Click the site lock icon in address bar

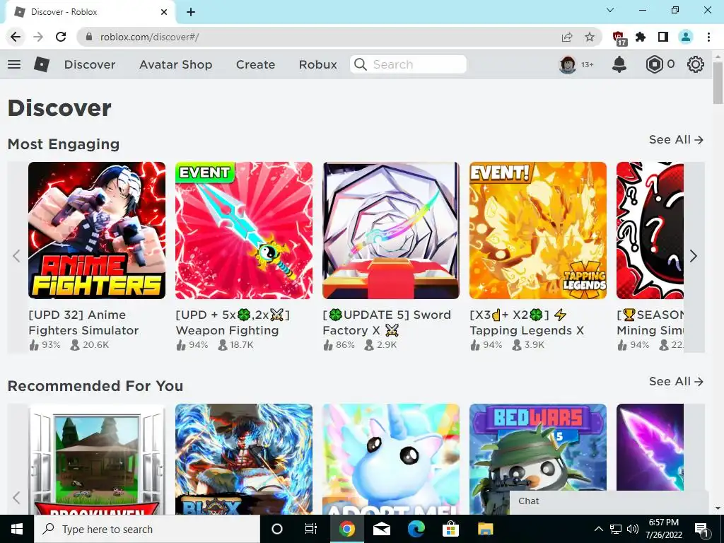coord(89,37)
